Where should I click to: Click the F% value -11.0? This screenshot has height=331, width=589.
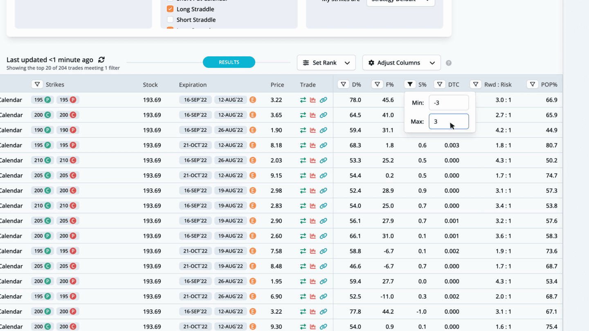point(387,297)
